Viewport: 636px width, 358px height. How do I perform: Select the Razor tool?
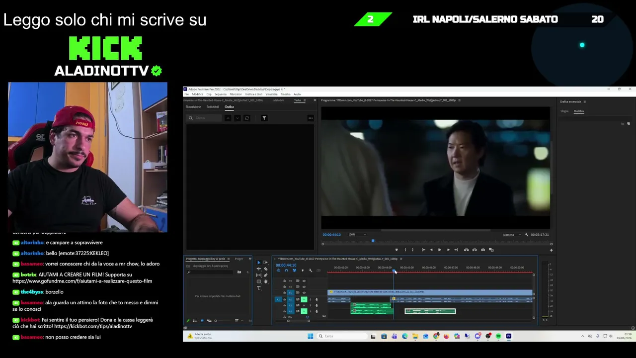click(265, 269)
